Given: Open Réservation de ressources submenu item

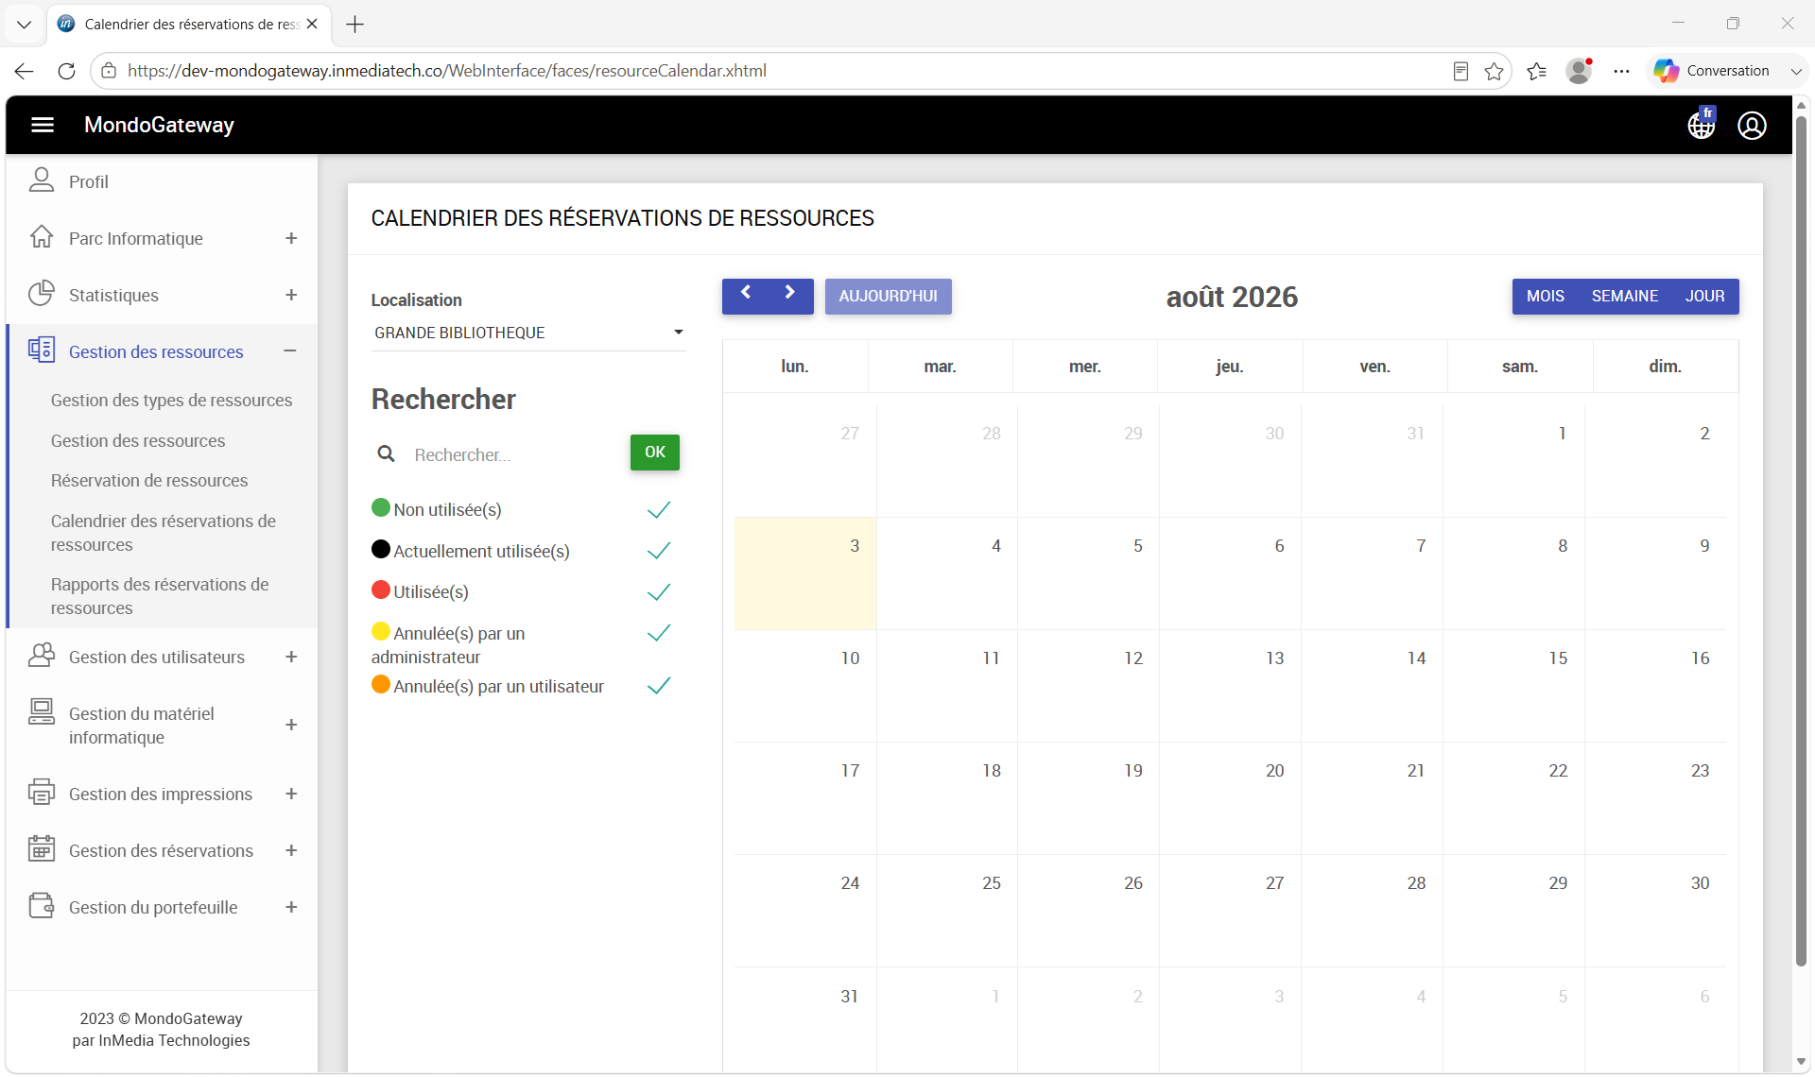Looking at the screenshot, I should 149,481.
